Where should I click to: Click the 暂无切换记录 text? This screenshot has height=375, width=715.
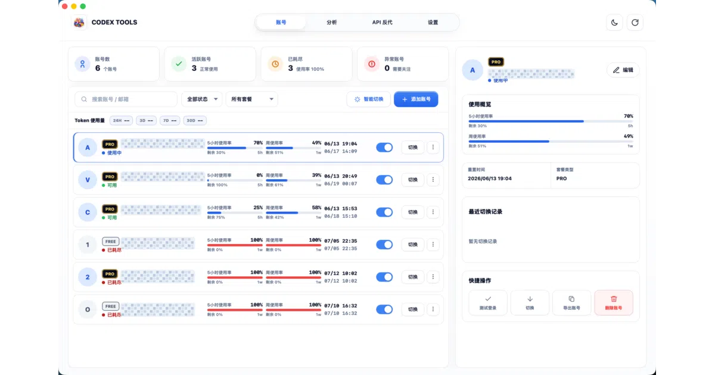click(483, 242)
